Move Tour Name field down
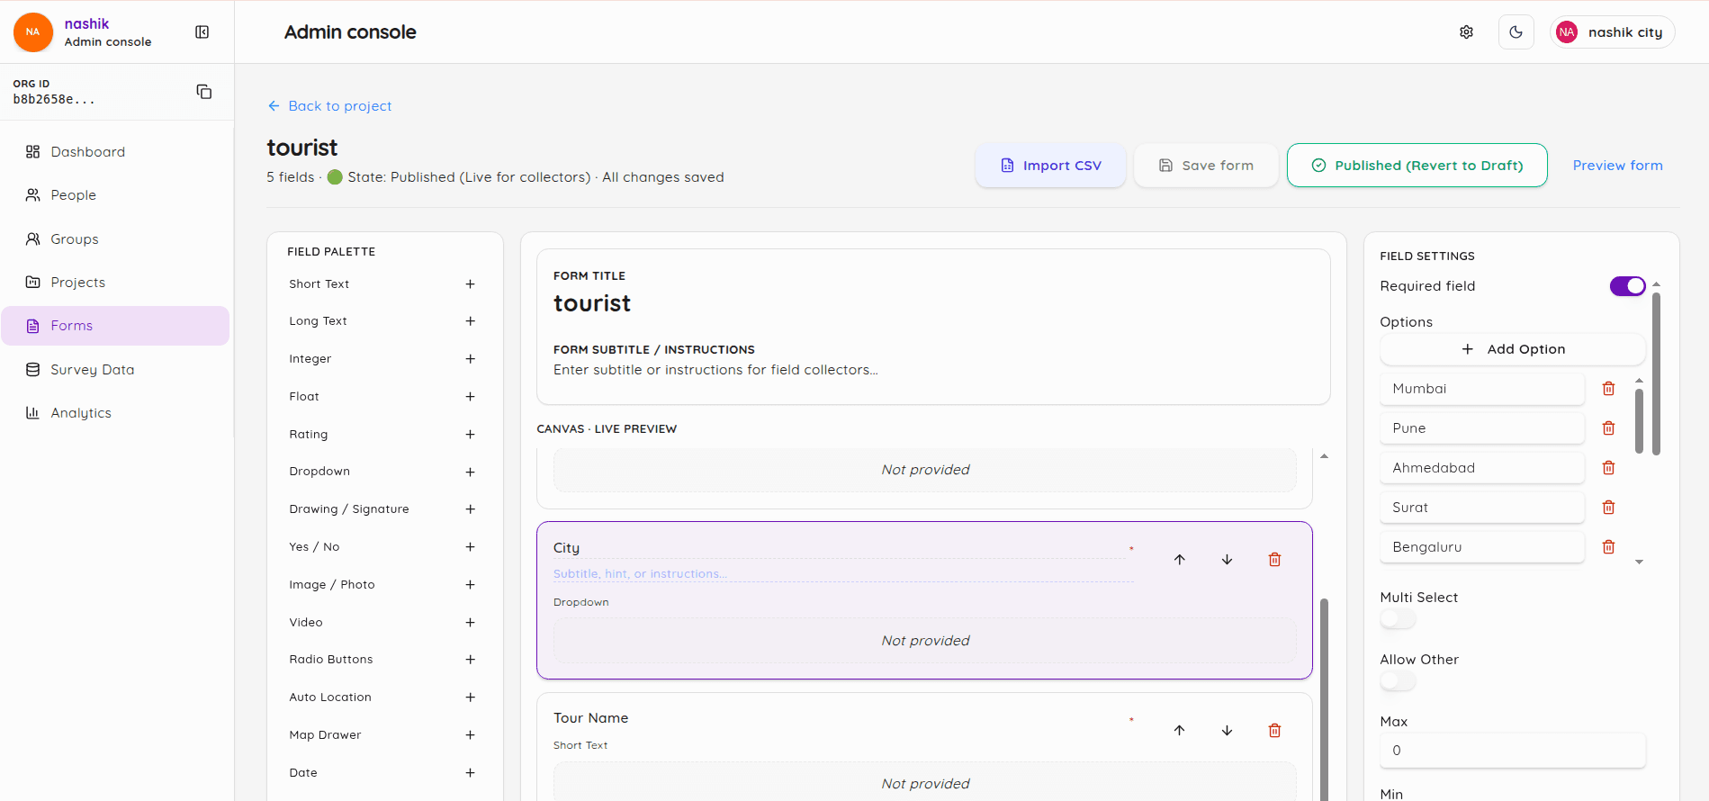The image size is (1709, 801). (x=1227, y=731)
